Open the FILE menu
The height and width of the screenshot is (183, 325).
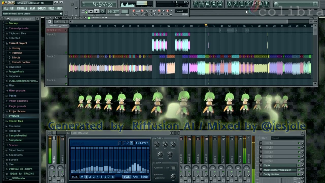(x=6, y=8)
